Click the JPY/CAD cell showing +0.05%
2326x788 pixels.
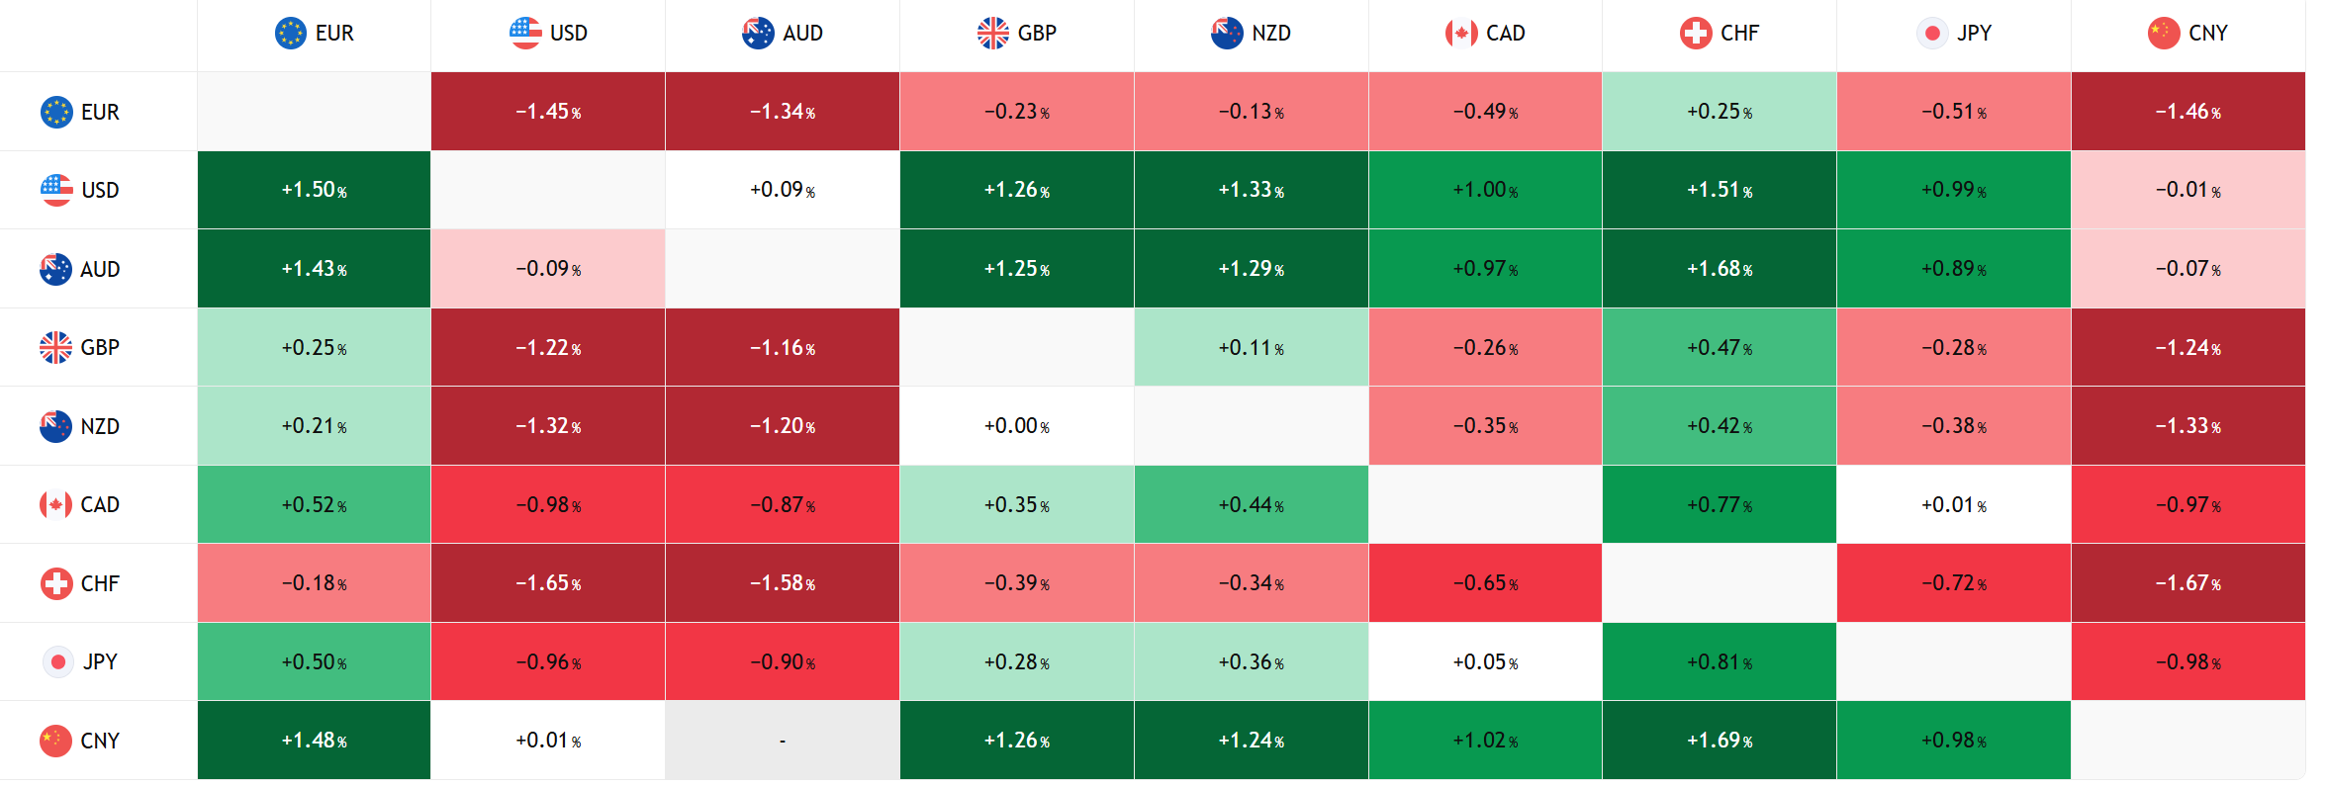tap(1485, 661)
